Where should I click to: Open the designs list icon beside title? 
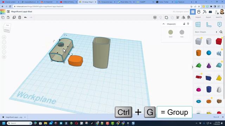pos(8,12)
